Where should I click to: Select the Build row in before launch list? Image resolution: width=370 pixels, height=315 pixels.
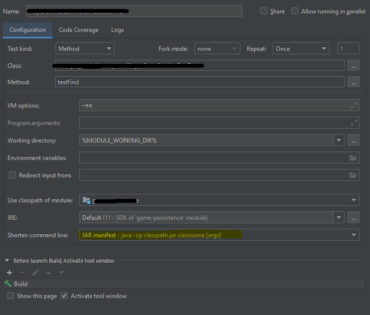185,284
